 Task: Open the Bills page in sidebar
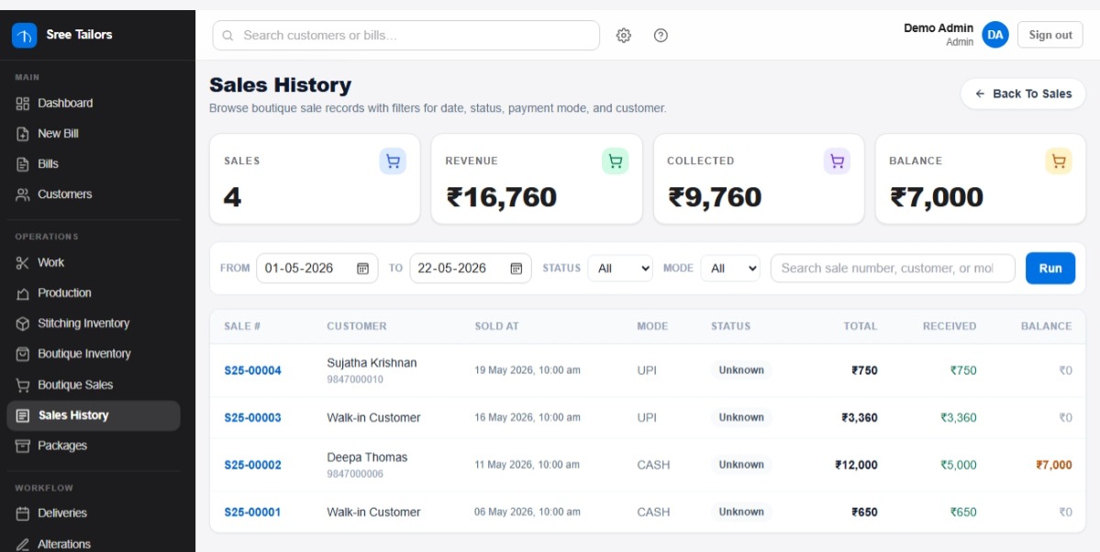tap(94, 164)
